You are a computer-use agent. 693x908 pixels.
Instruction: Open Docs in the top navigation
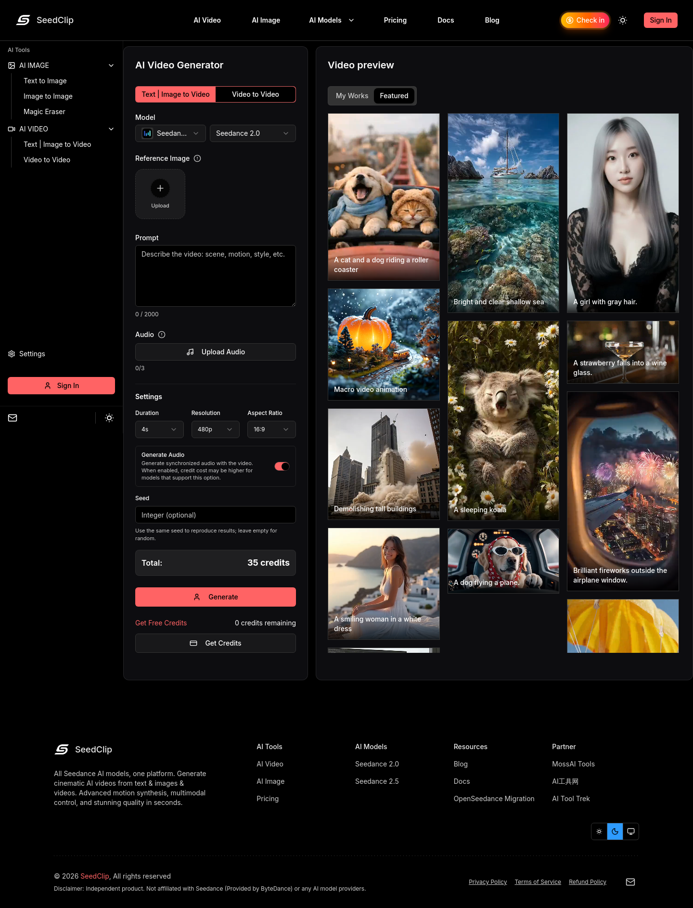coord(446,20)
